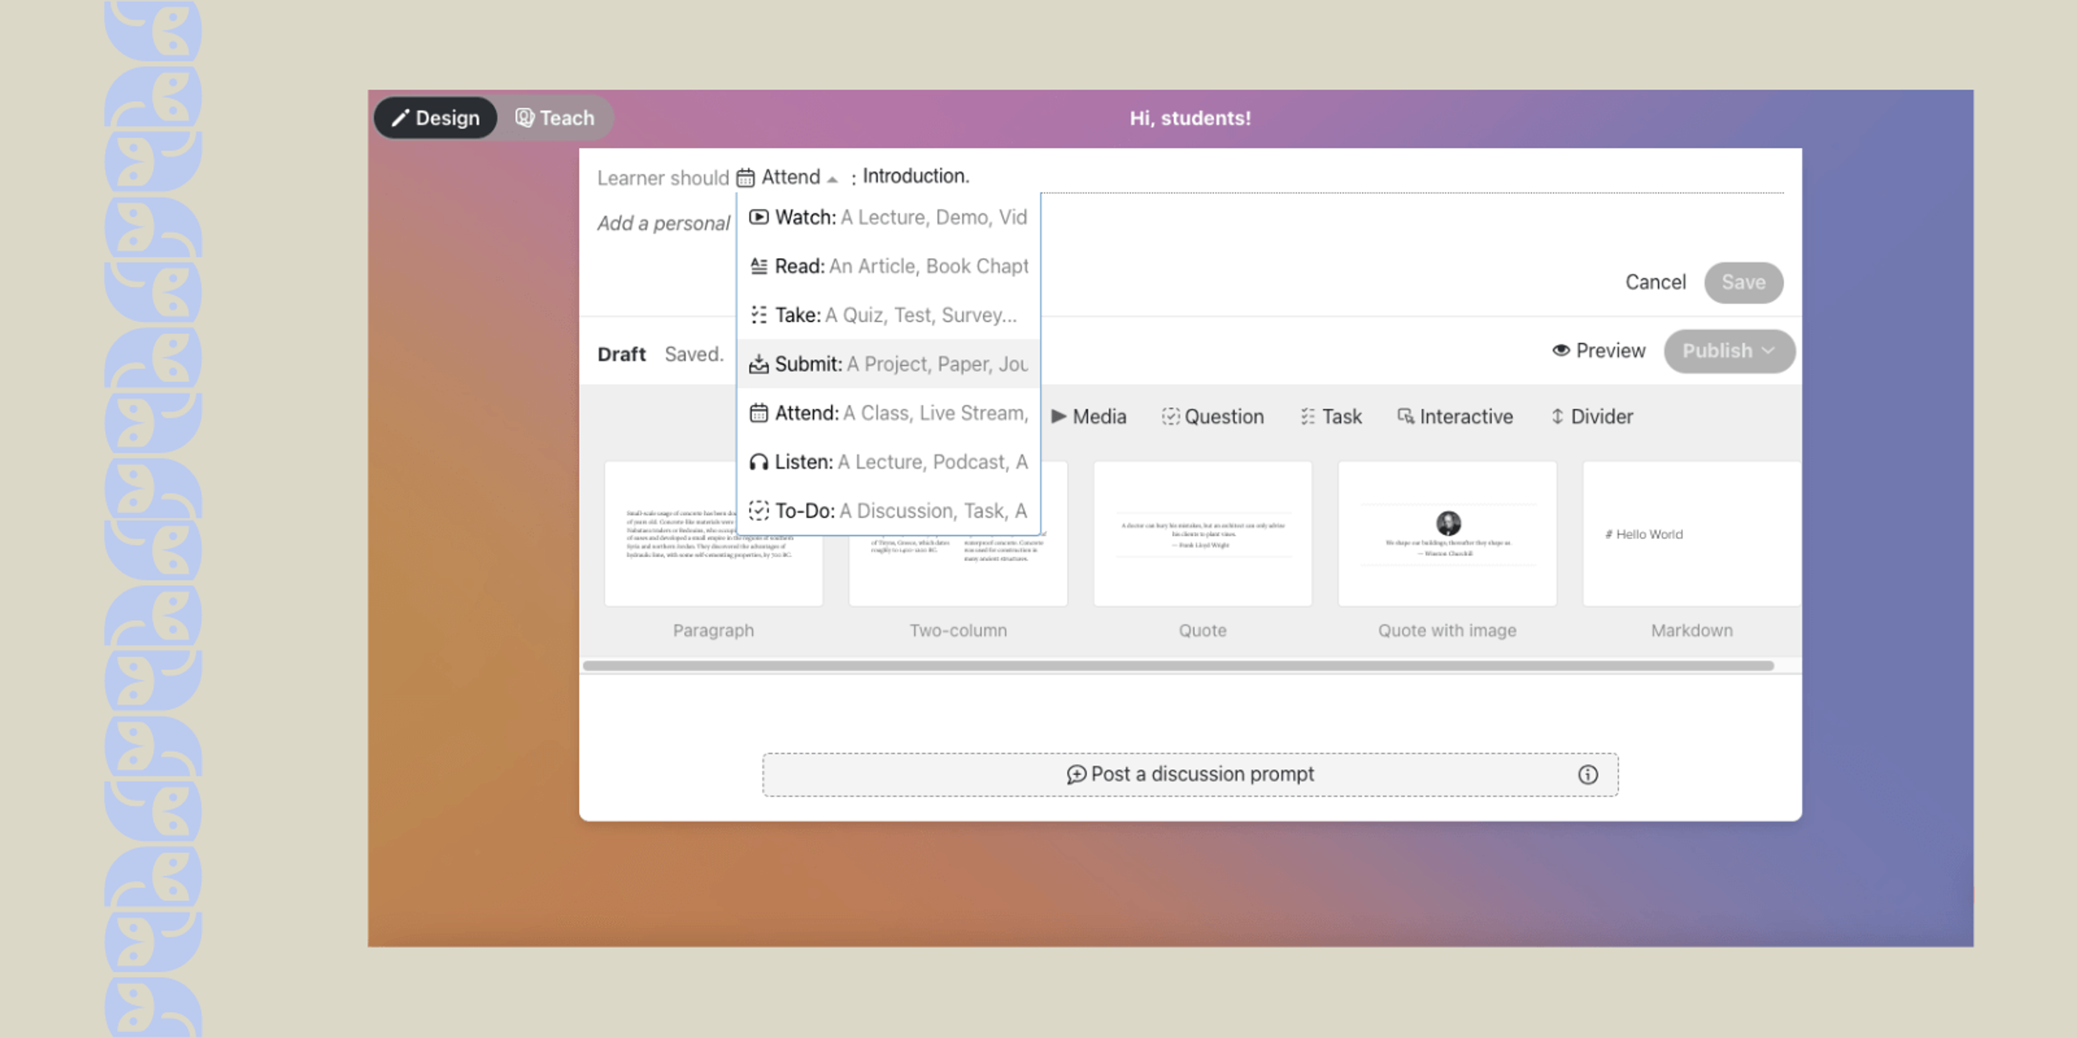
Task: Click the Task checklist icon
Action: pyautogui.click(x=1308, y=417)
